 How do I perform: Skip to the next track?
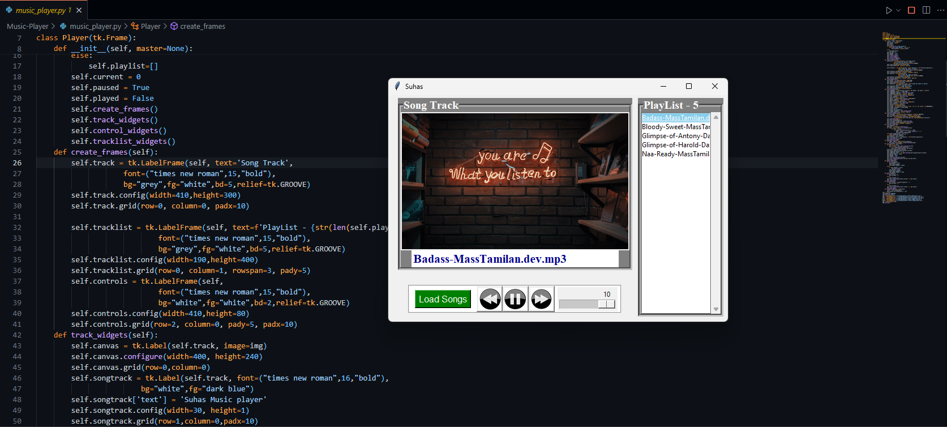[x=541, y=299]
